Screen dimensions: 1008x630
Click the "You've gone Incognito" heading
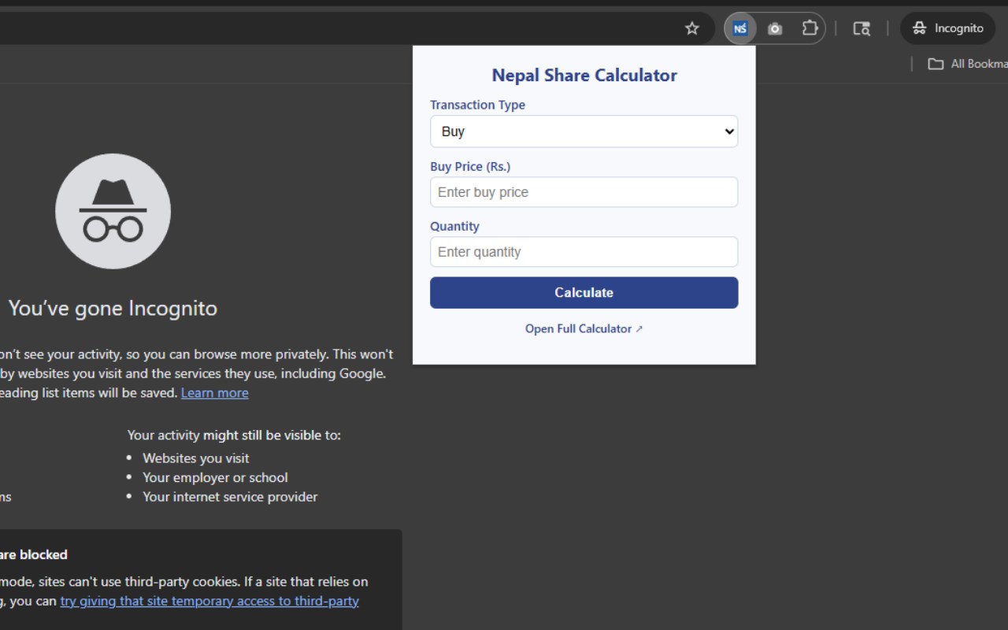pos(113,308)
